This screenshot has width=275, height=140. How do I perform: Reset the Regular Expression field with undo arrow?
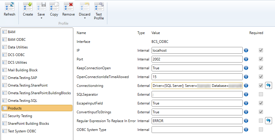tap(269, 121)
